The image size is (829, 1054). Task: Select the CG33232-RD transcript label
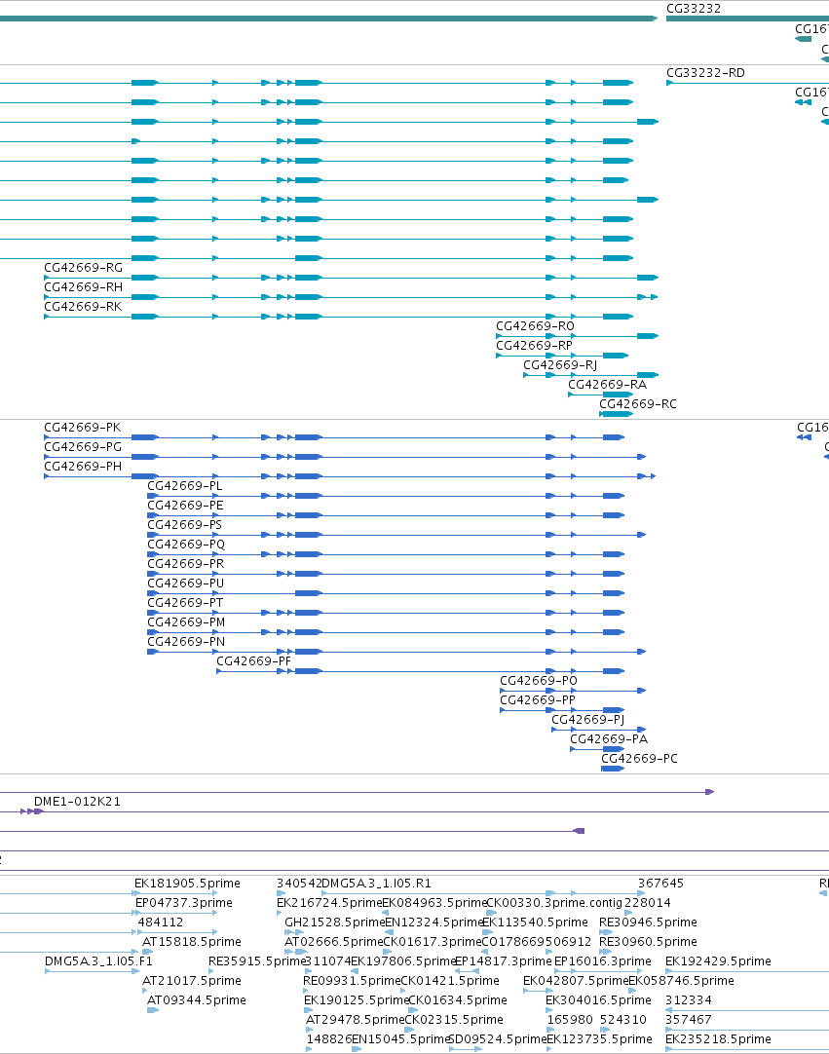[705, 73]
